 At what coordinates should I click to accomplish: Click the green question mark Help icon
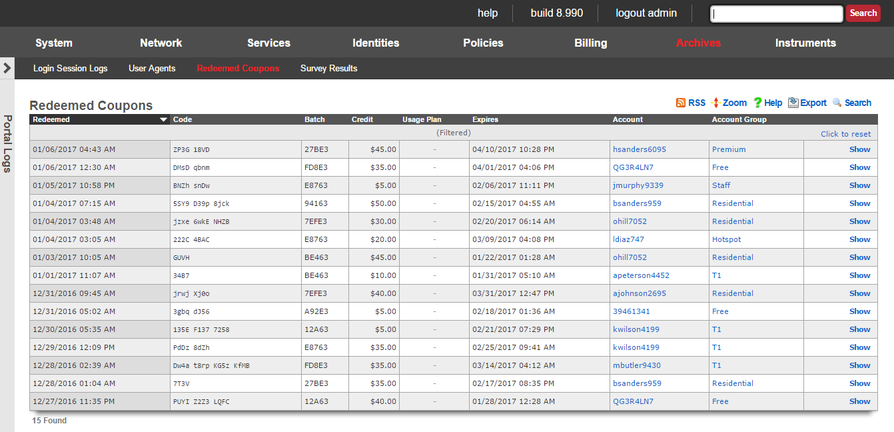click(757, 103)
